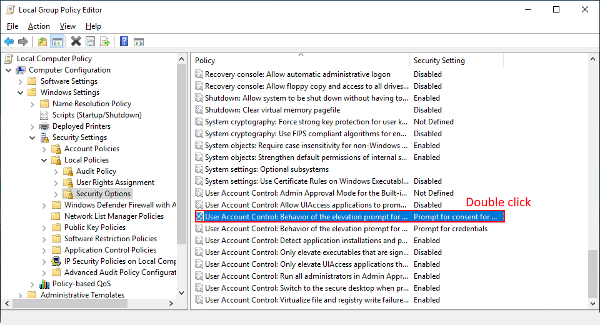Click the Local Group Policy Editor title icon
This screenshot has width=600, height=325.
pyautogui.click(x=11, y=9)
